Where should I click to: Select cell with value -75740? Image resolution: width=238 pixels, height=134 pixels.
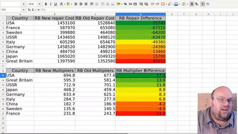pyautogui.click(x=141, y=23)
